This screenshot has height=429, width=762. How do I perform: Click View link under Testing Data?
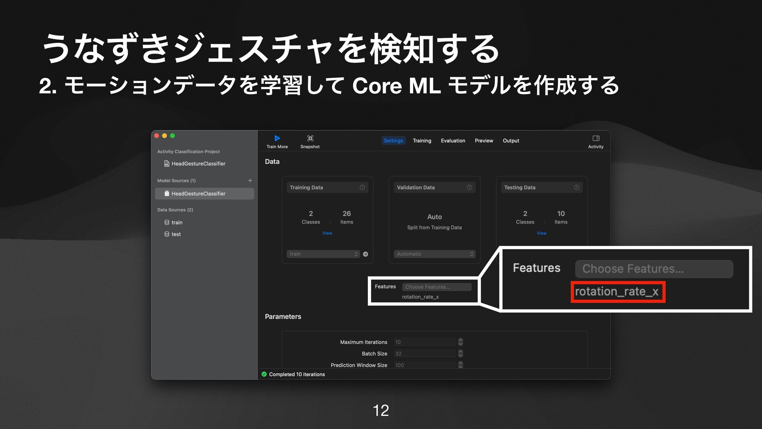pyautogui.click(x=542, y=233)
